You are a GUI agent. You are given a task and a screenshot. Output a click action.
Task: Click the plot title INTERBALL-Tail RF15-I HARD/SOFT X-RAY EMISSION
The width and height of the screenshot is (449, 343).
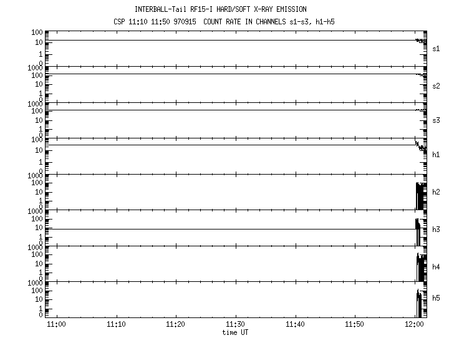point(221,9)
